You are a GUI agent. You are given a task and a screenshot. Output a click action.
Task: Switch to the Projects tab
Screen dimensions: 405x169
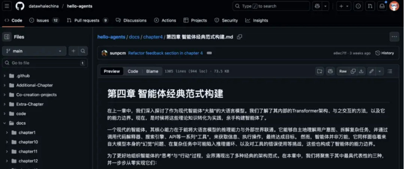pos(195,20)
